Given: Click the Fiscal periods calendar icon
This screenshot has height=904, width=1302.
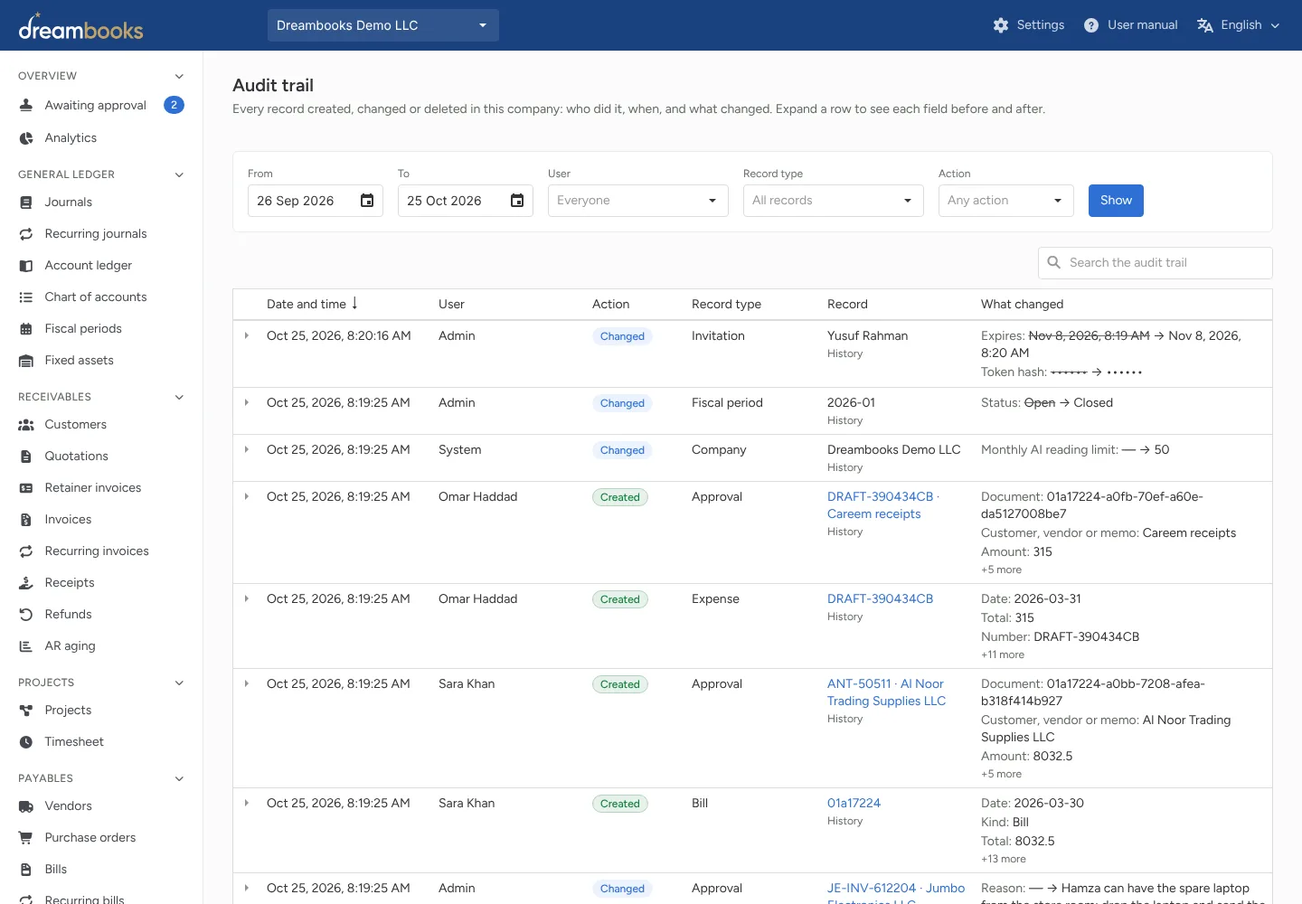Looking at the screenshot, I should (26, 329).
